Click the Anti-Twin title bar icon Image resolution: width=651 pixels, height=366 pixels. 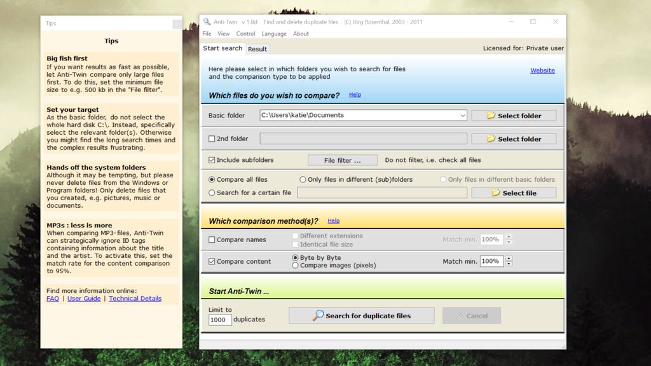(x=207, y=21)
